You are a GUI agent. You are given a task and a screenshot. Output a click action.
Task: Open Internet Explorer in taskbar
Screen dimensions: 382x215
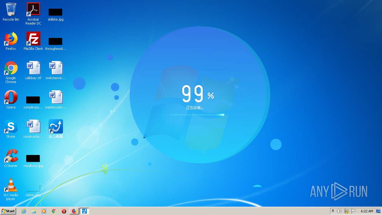pyautogui.click(x=24, y=211)
